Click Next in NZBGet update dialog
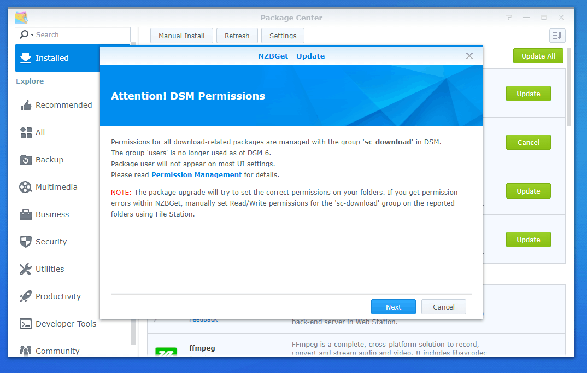The image size is (587, 373). pos(393,307)
